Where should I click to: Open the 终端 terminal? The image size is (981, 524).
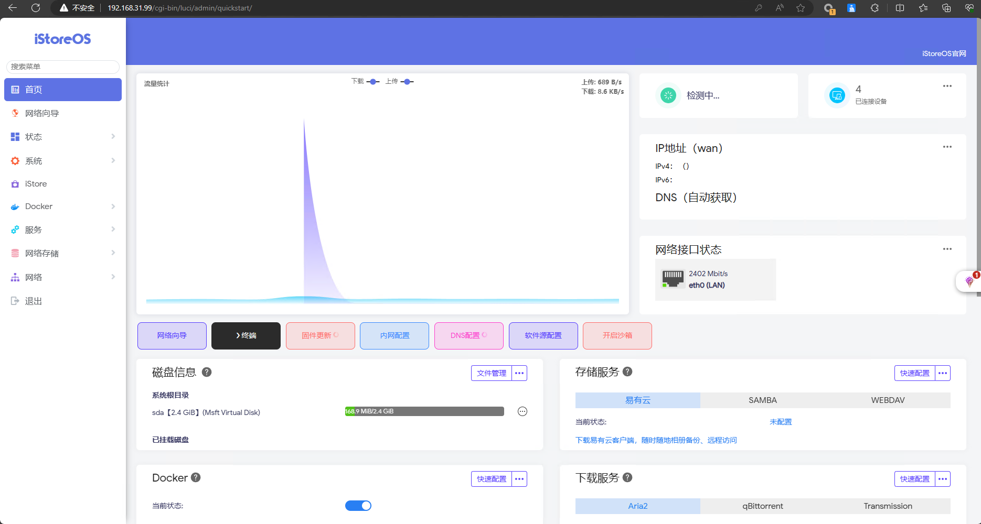[x=246, y=335]
